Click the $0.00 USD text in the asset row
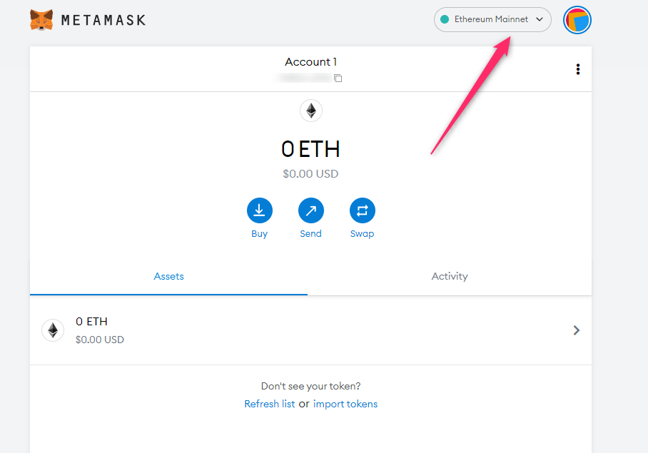The width and height of the screenshot is (648, 453). [100, 340]
